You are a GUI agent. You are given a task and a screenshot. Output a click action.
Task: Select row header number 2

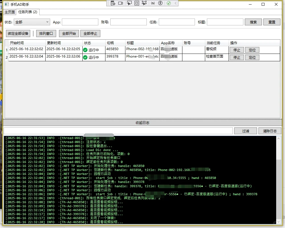(7, 57)
